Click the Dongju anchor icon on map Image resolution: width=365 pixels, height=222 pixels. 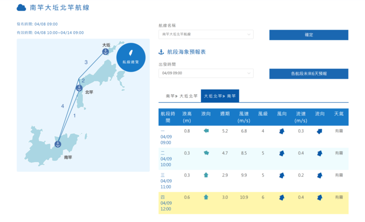(106, 51)
